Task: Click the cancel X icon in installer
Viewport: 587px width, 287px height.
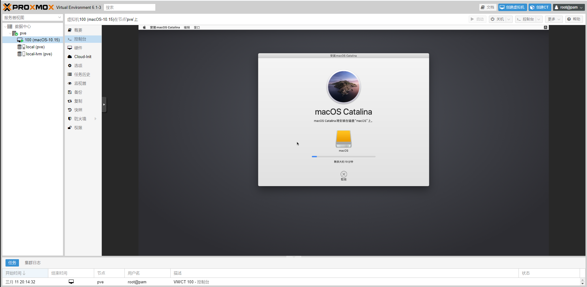Action: (x=344, y=174)
